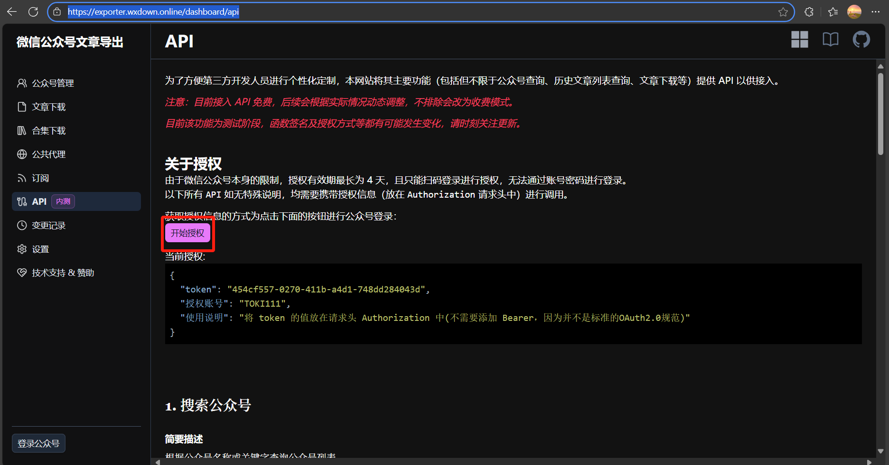
Task: Click the API page title heading
Action: point(179,41)
